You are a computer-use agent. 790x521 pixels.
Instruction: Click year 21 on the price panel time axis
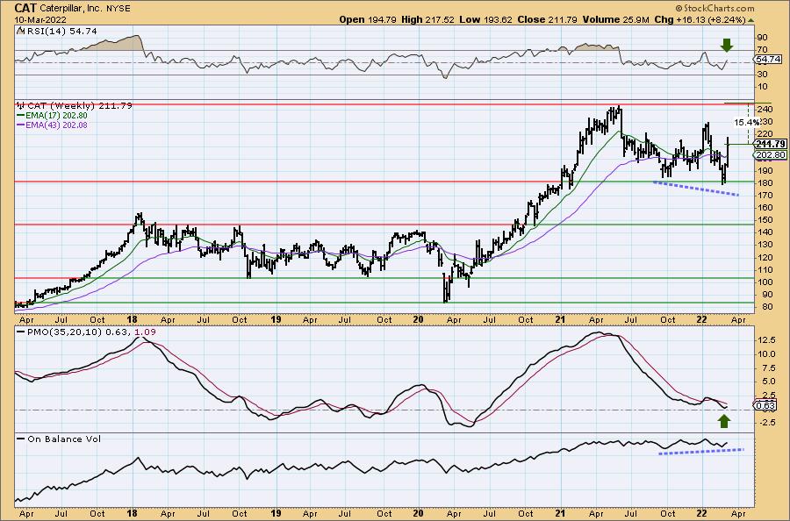coord(560,319)
